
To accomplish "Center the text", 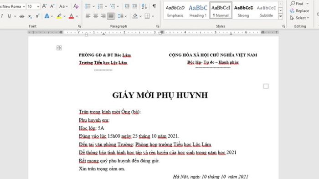I will [96, 16].
